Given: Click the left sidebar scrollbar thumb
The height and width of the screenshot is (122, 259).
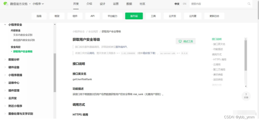Looking at the screenshot, I should pos(55,73).
